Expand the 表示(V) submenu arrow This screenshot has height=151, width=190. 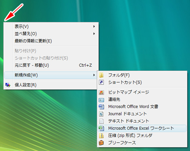pyautogui.click(x=94, y=26)
